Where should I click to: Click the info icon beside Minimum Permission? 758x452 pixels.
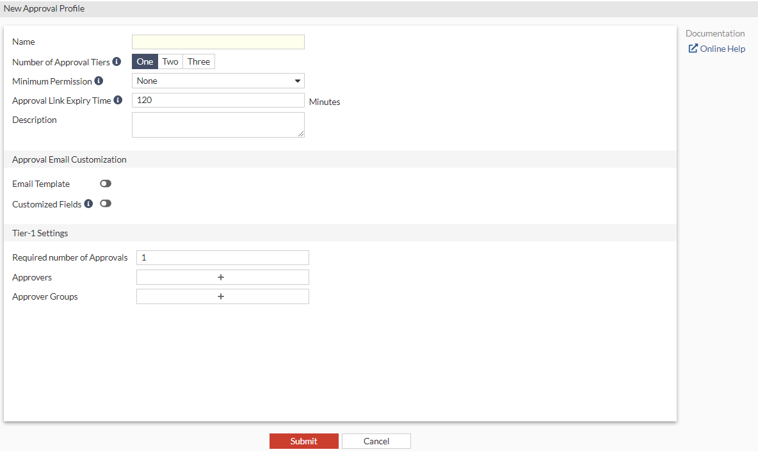[99, 81]
